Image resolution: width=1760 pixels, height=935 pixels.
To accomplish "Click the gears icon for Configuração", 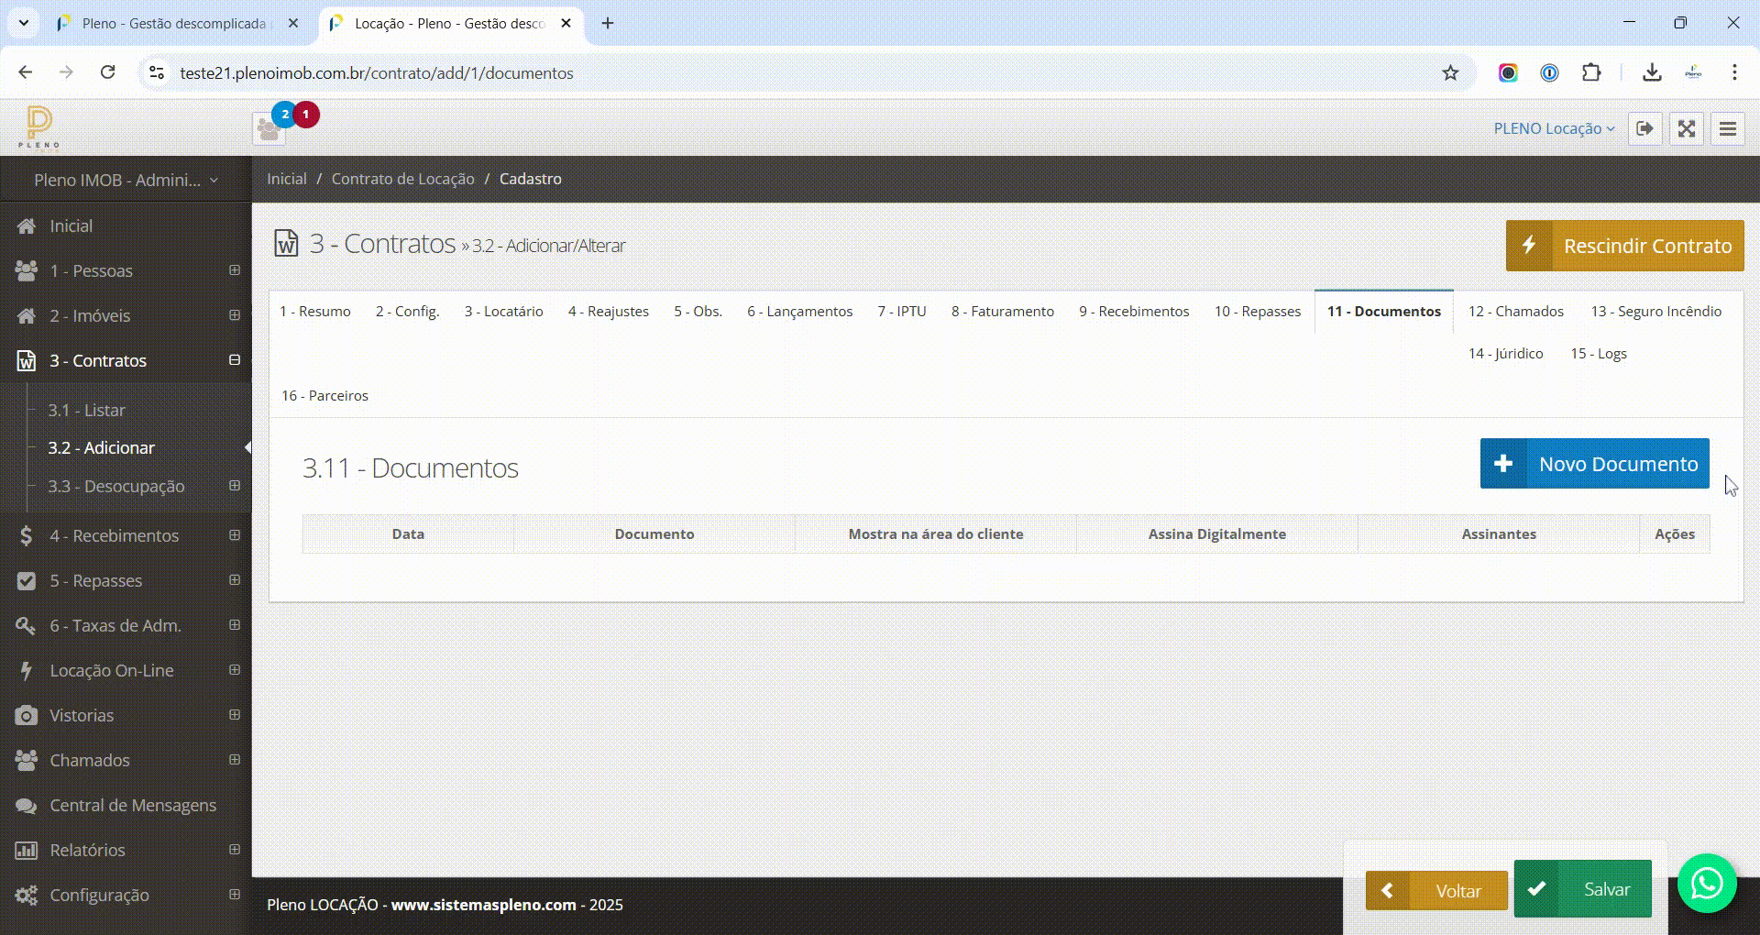I will point(27,895).
